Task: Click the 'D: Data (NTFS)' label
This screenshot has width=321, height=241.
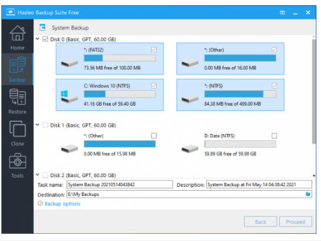Action: [x=219, y=136]
